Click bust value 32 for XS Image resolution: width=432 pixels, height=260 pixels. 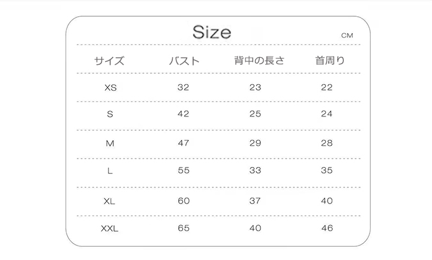[x=184, y=88]
